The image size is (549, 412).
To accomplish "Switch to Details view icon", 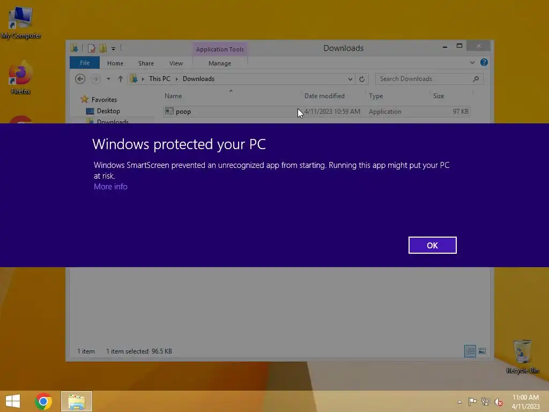I will [x=470, y=351].
